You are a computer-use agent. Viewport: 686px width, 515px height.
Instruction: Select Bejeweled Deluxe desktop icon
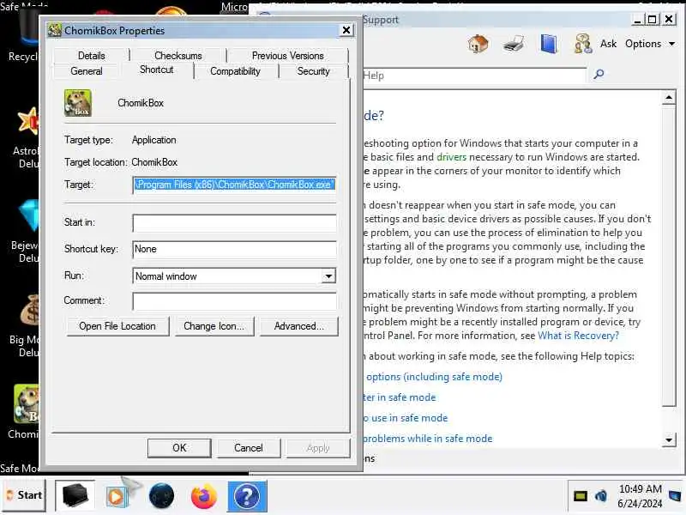point(26,231)
